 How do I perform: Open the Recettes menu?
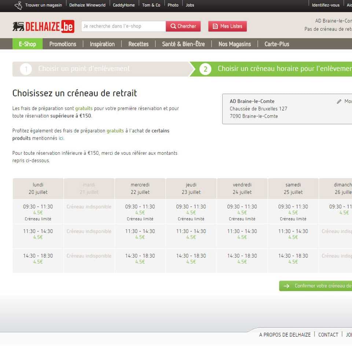pos(139,44)
